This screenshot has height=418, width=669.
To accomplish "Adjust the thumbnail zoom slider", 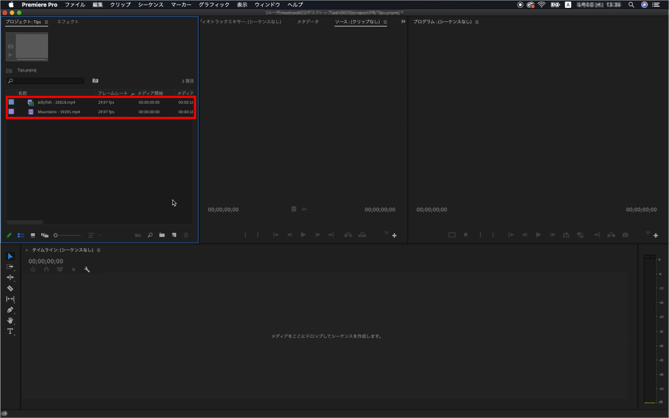I will [x=56, y=235].
